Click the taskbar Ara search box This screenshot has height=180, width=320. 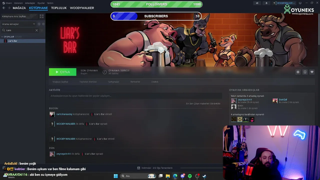point(138,176)
